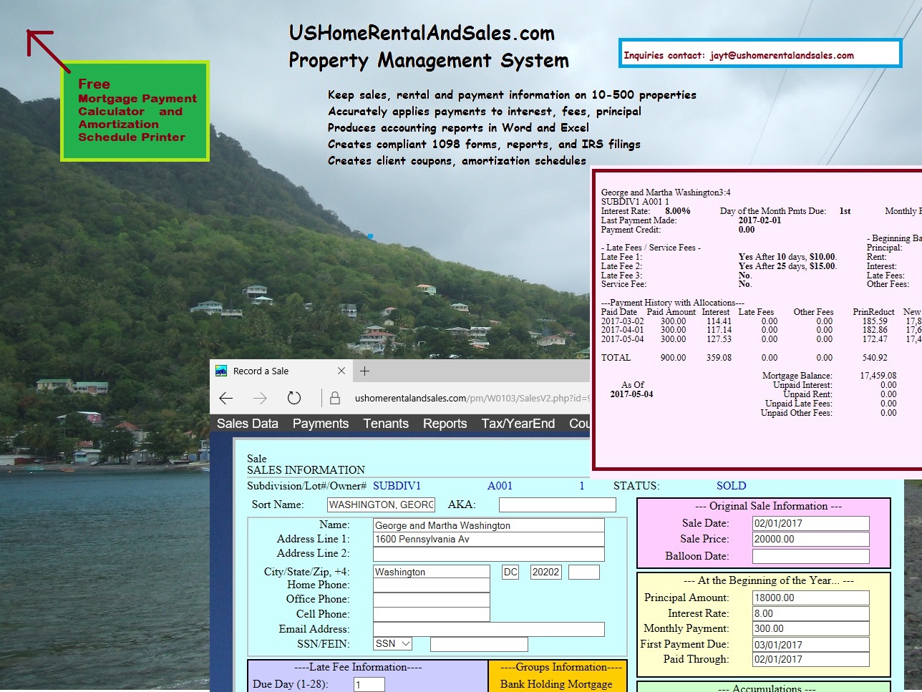Open a new browser tab
The image size is (922, 692).
point(364,371)
